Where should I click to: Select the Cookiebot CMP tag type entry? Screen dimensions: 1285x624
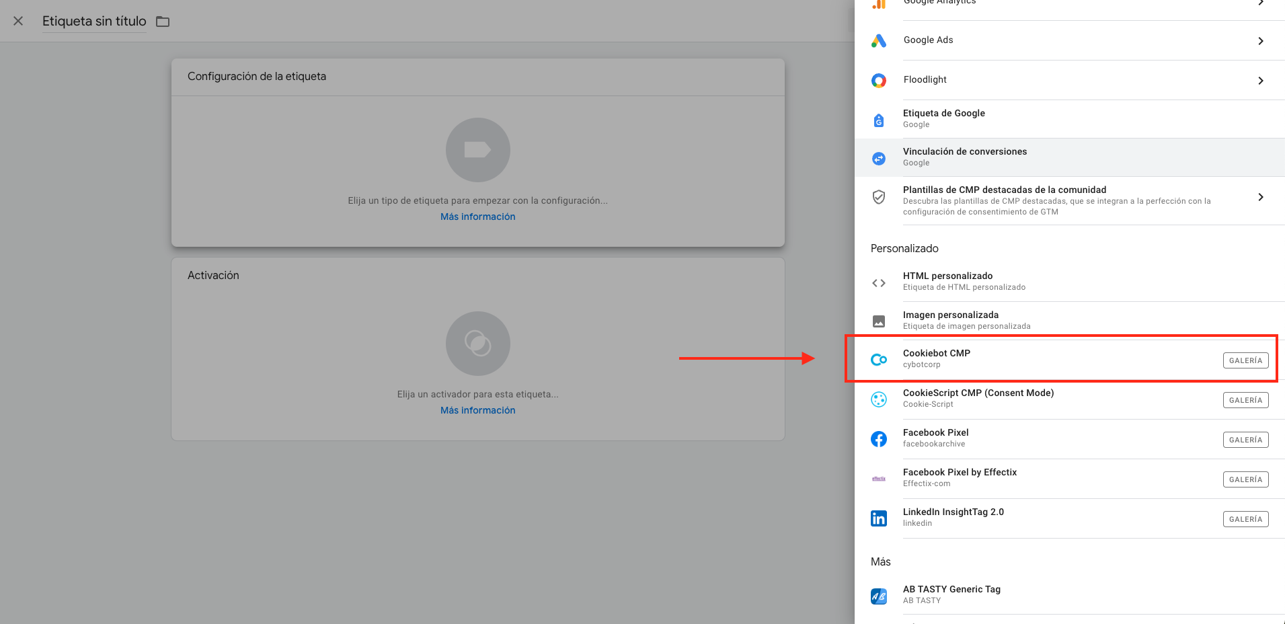1009,358
